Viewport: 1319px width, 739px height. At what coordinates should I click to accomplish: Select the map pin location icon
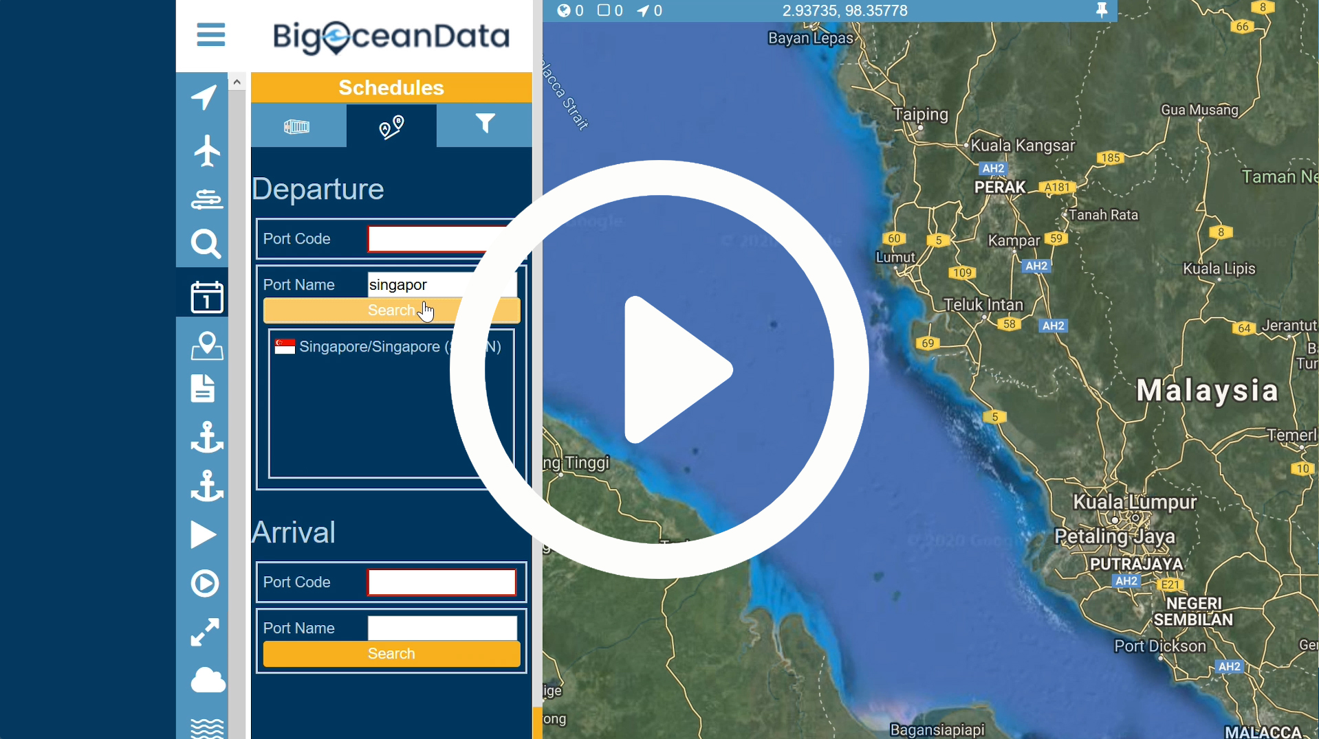pyautogui.click(x=206, y=345)
